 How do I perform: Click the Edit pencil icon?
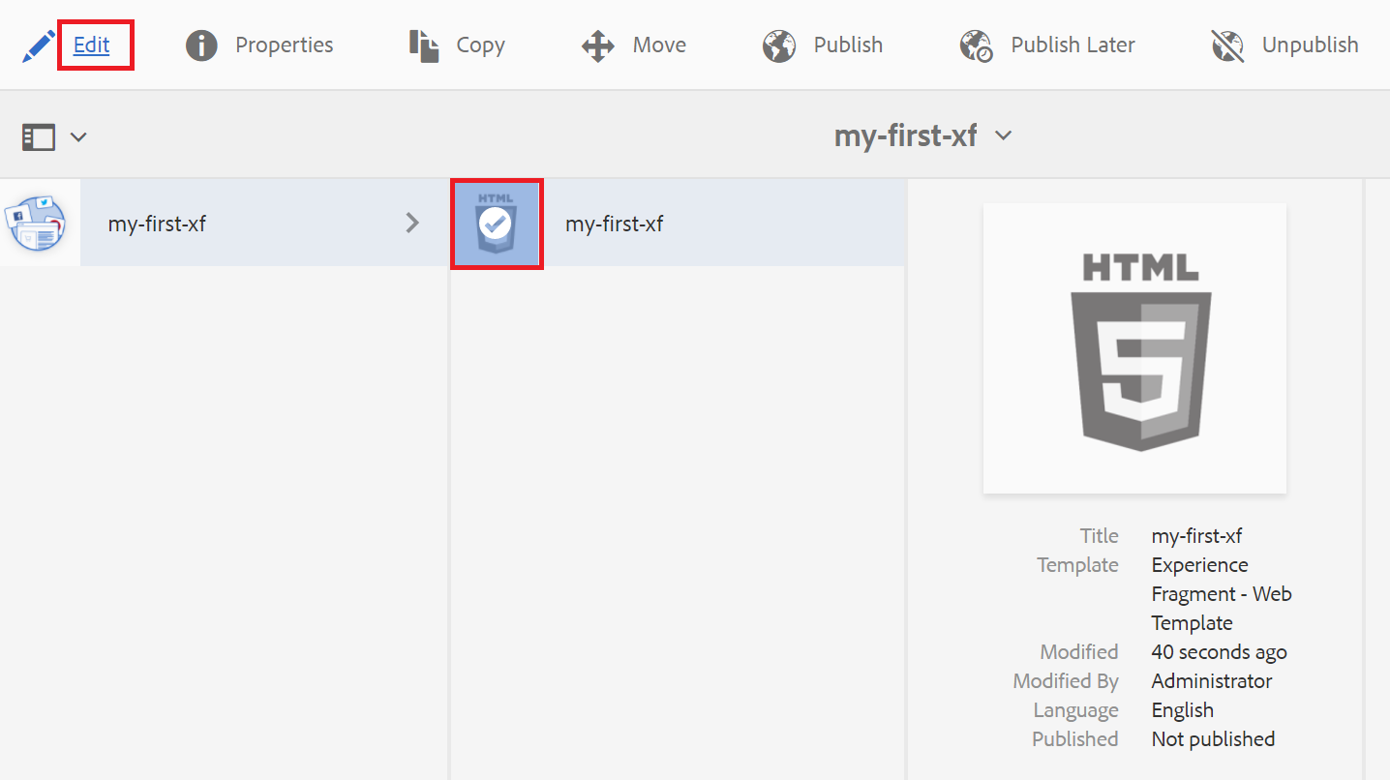[39, 45]
